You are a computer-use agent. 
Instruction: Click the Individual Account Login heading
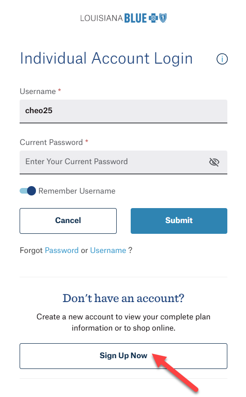106,58
